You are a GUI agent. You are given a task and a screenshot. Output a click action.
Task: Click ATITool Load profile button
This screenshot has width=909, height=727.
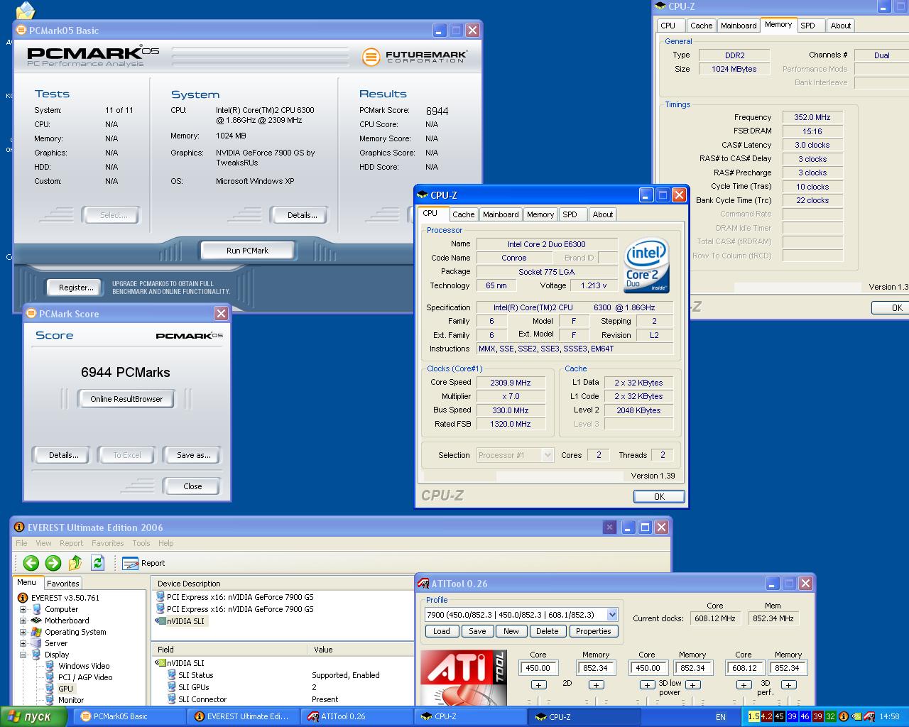click(441, 631)
